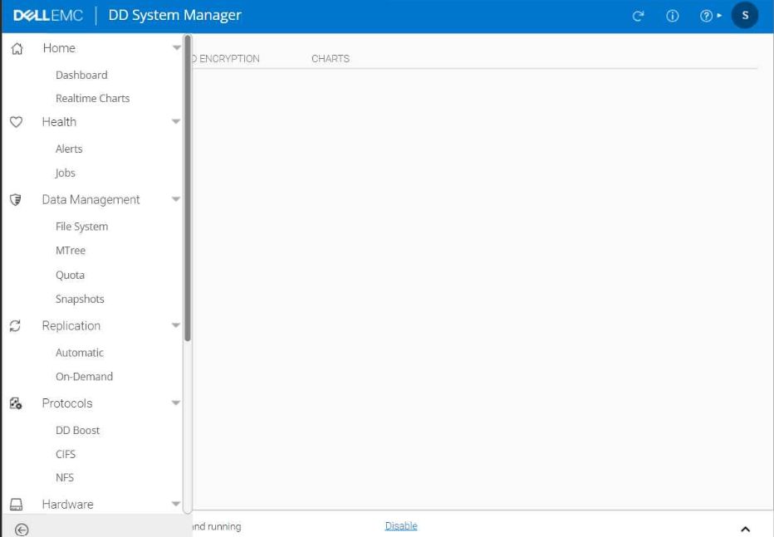
Task: Click the Replication section label
Action: pos(71,326)
